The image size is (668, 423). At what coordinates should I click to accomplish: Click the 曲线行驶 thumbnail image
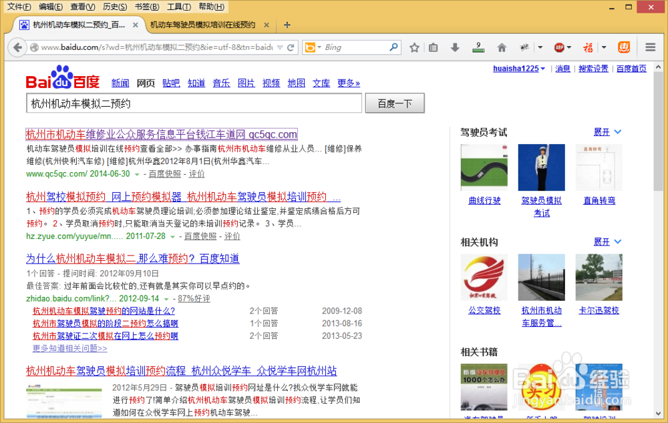pyautogui.click(x=484, y=167)
